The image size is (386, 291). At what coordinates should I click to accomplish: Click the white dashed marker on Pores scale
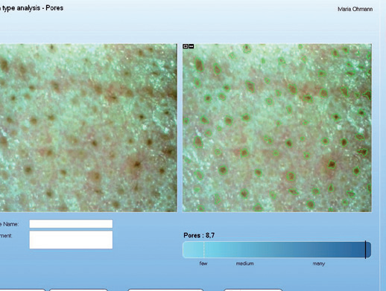click(204, 250)
